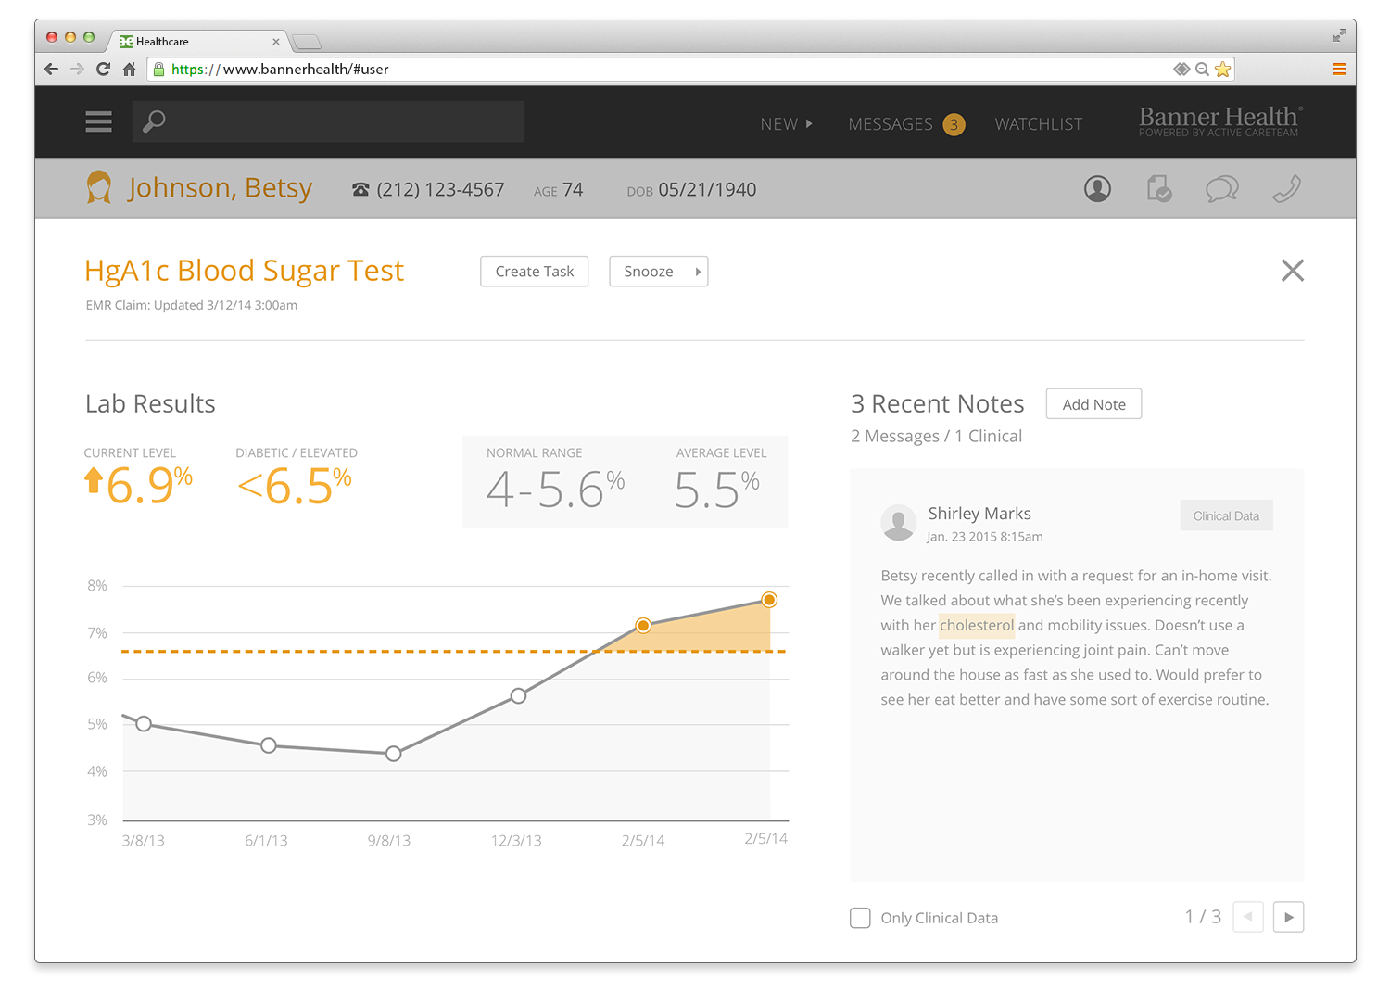Click the normal range value 4-5.6%
Screen dimensions: 1390x992
pos(556,490)
